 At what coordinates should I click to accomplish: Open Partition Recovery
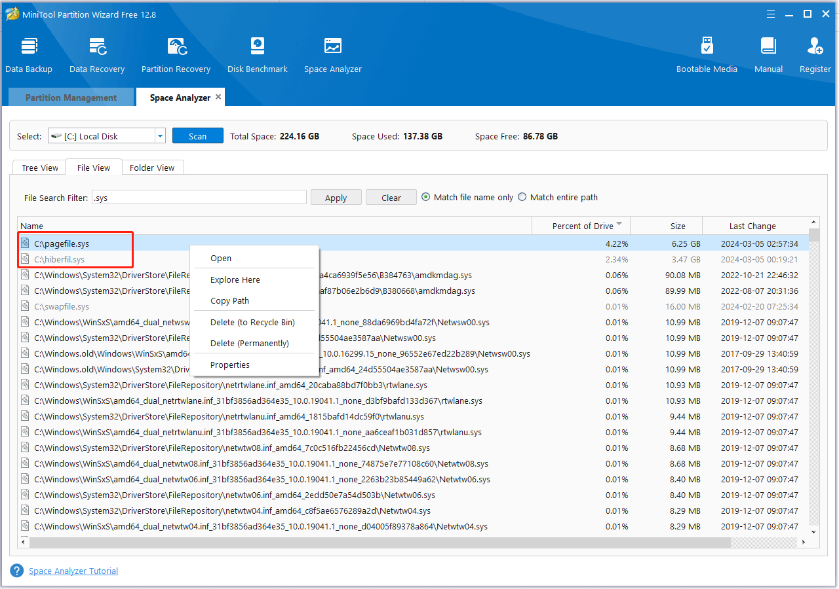pyautogui.click(x=176, y=56)
